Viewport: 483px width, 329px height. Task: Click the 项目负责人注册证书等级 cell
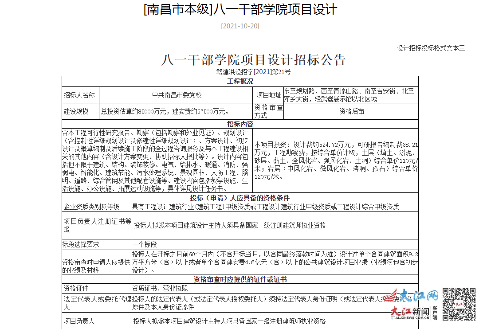97,225
